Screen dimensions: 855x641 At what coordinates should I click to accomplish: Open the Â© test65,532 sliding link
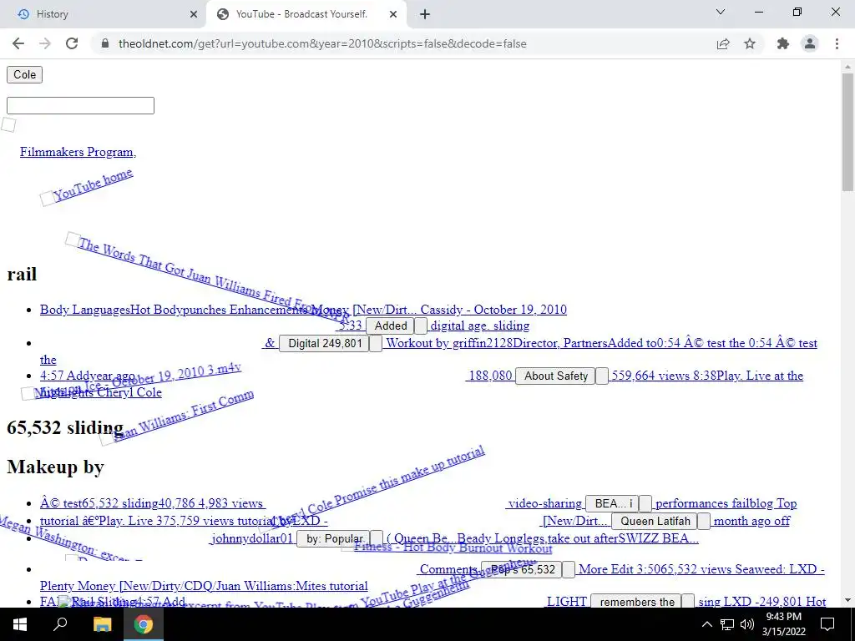click(x=153, y=503)
